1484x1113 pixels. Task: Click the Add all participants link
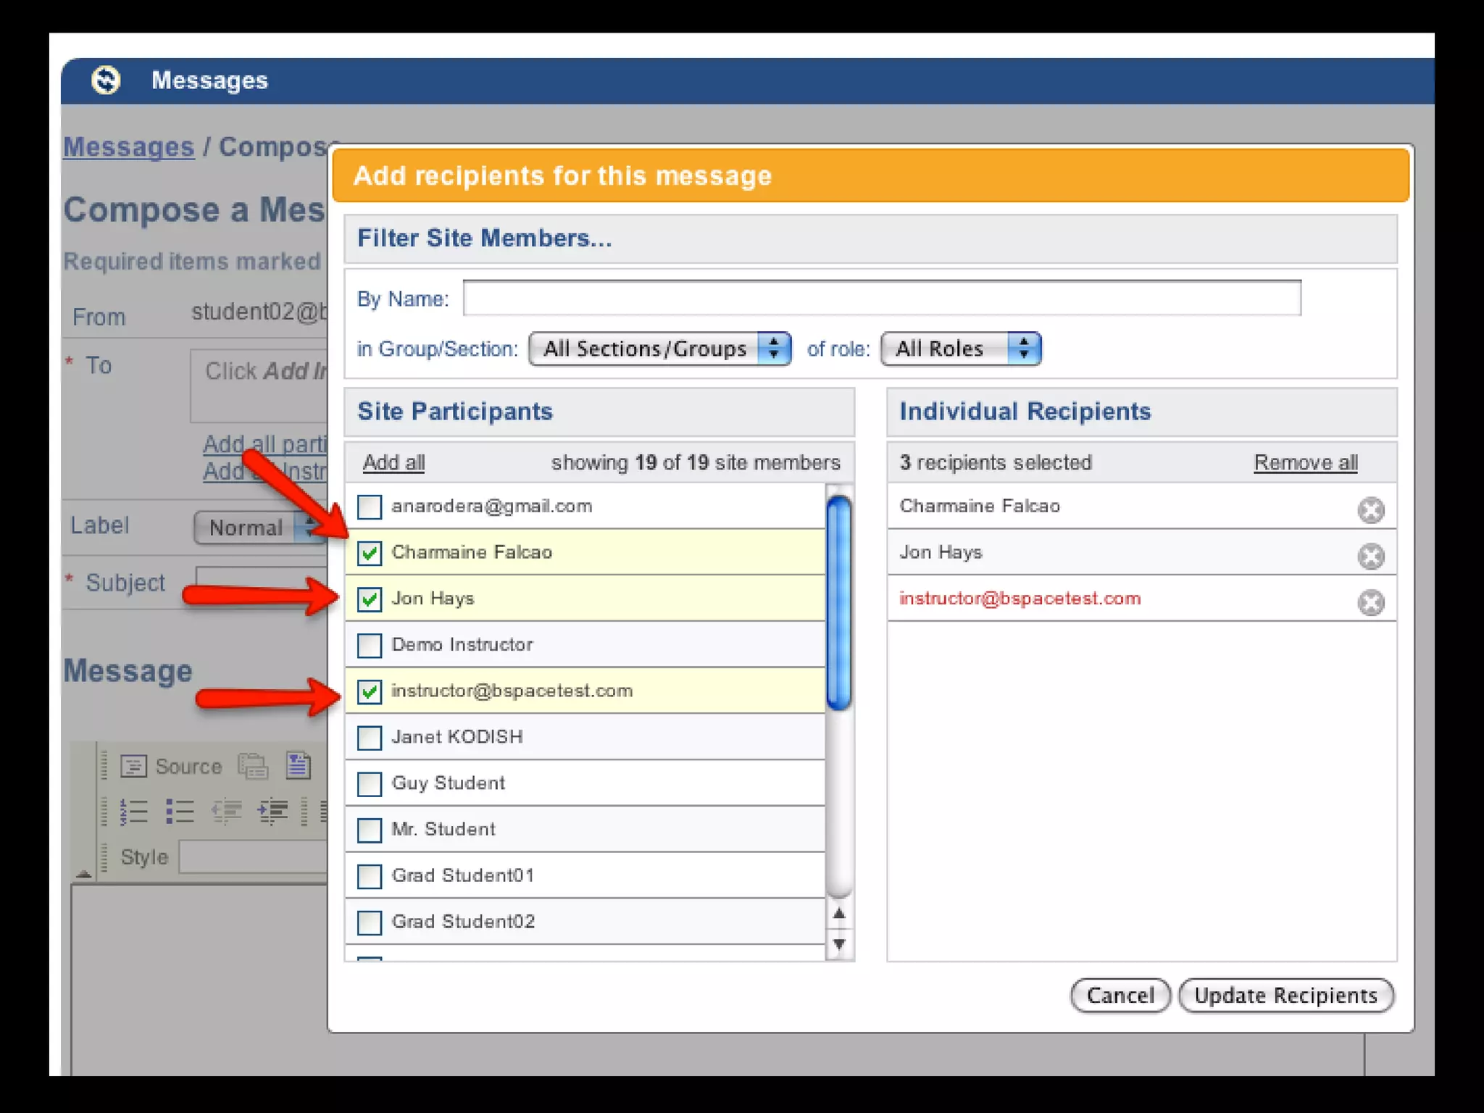coord(393,462)
